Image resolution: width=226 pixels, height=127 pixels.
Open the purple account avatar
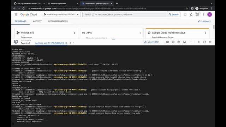(x=209, y=14)
